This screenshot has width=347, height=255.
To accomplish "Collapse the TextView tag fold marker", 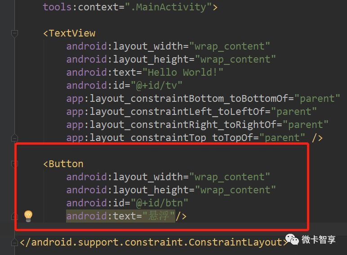I will tap(14, 33).
